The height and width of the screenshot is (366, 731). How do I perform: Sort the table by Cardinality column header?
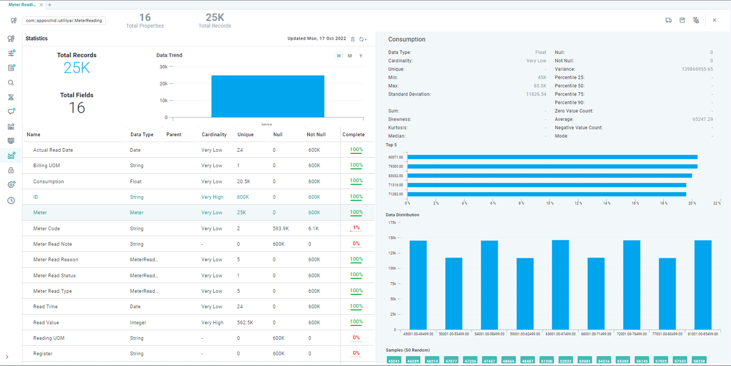click(x=214, y=135)
